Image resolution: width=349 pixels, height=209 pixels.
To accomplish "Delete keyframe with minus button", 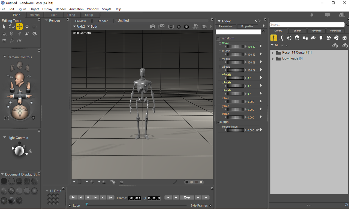I will click(206, 197).
